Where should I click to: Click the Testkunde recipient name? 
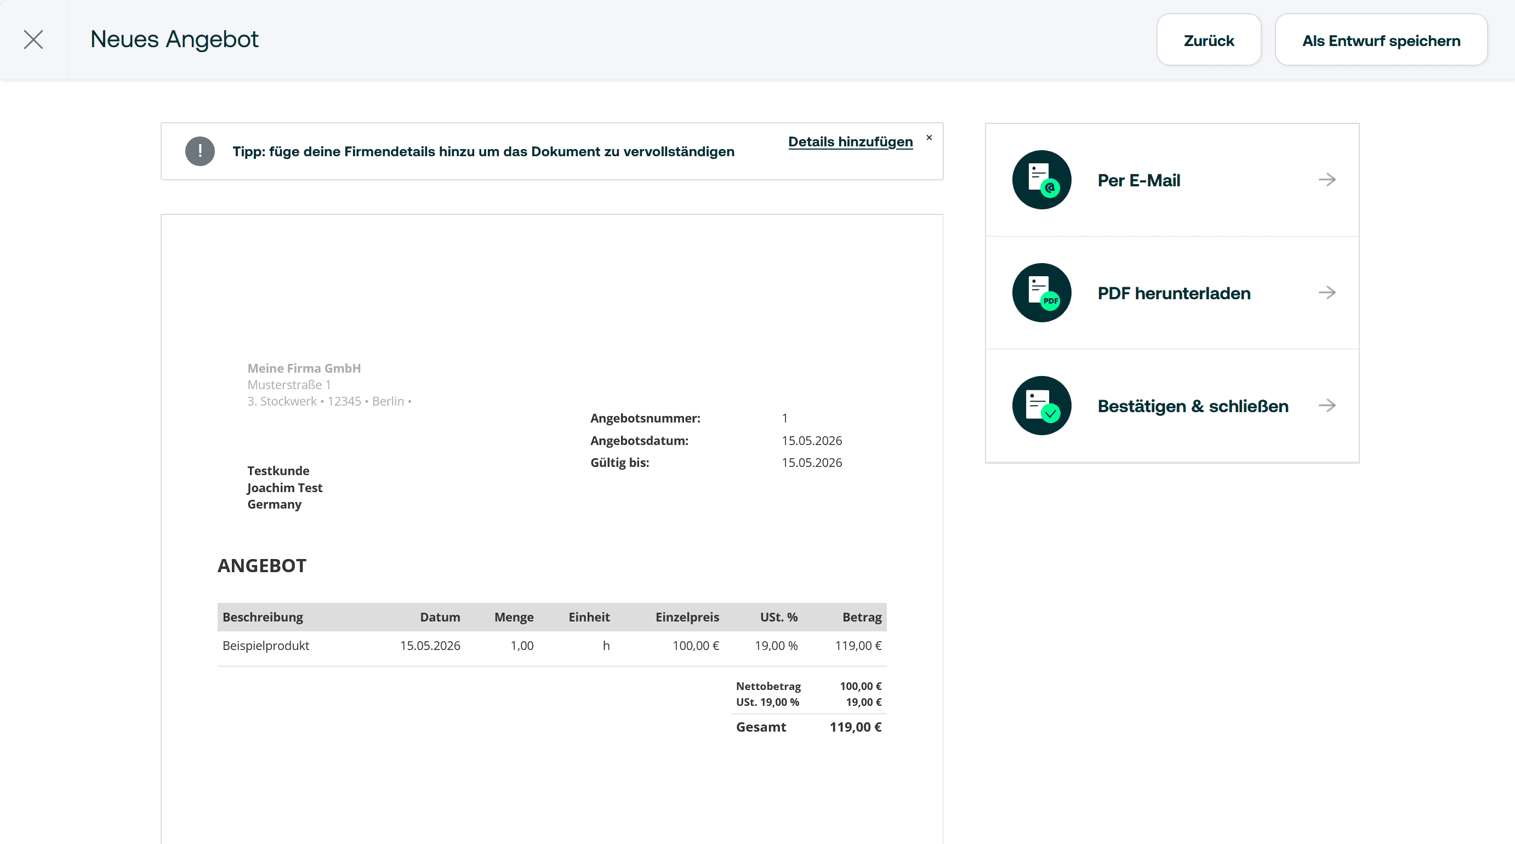coord(278,471)
